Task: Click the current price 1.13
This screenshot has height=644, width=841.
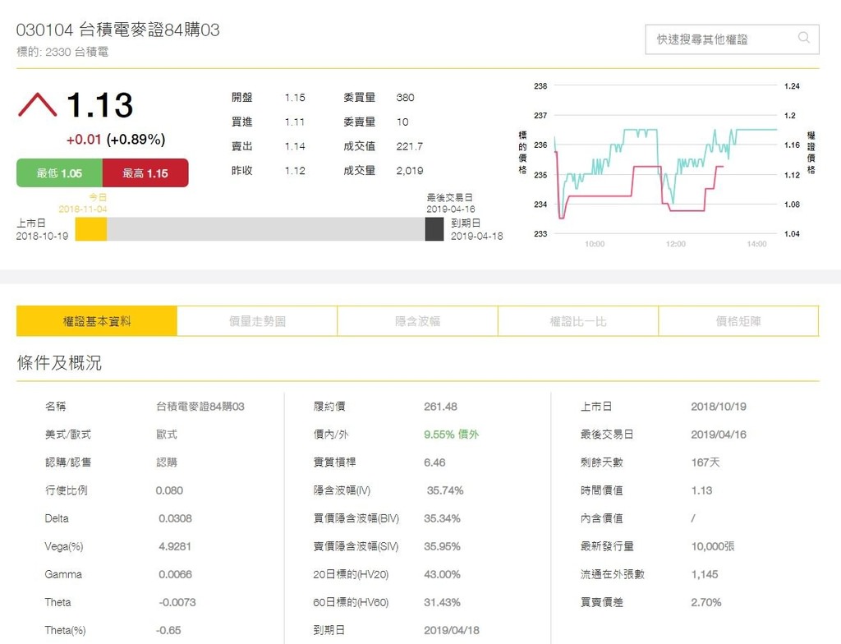Action: tap(99, 104)
